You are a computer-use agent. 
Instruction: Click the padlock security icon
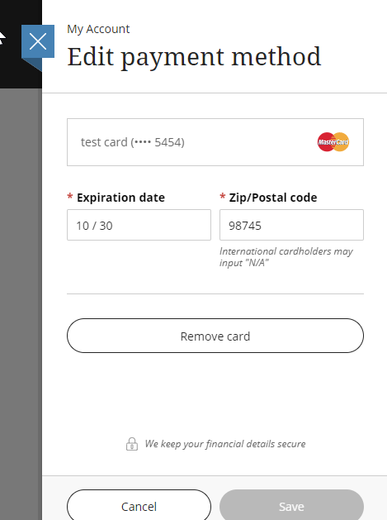[132, 444]
